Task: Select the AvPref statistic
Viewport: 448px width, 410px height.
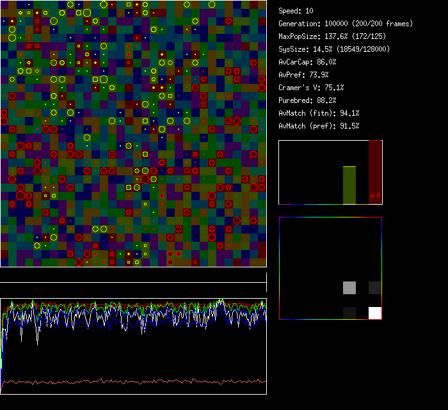Action: [303, 75]
